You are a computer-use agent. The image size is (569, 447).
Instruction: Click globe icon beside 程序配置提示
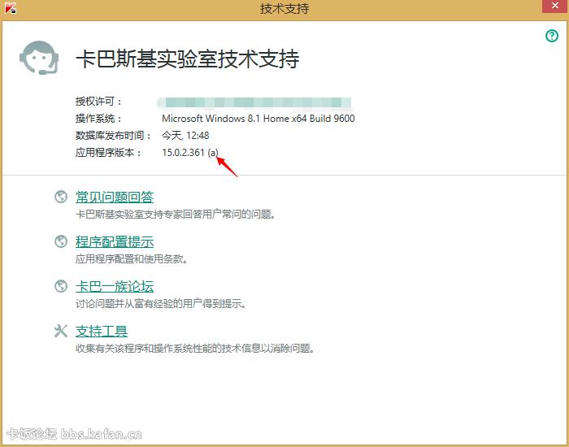coord(61,241)
